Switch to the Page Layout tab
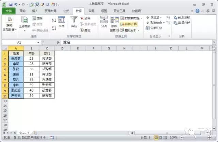This screenshot has height=142, width=218. pos(50,11)
